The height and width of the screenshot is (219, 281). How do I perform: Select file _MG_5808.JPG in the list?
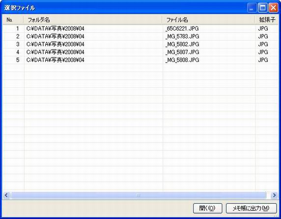(x=182, y=60)
